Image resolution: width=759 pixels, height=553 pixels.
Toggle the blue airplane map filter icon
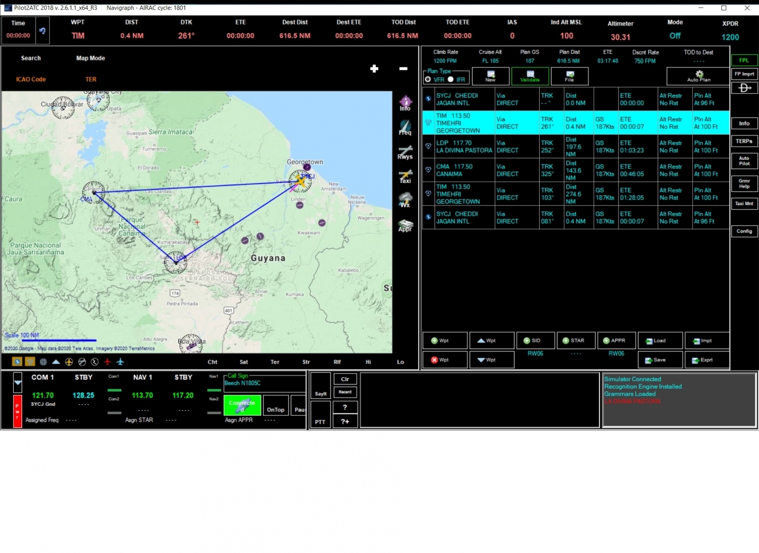click(x=120, y=362)
